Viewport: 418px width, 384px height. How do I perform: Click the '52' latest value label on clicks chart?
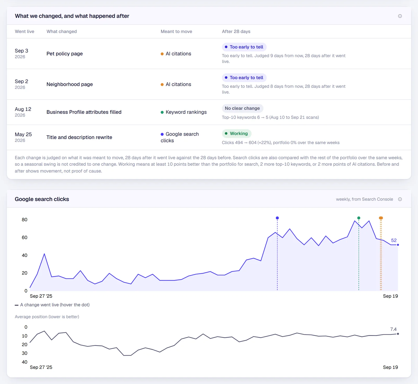coord(394,240)
